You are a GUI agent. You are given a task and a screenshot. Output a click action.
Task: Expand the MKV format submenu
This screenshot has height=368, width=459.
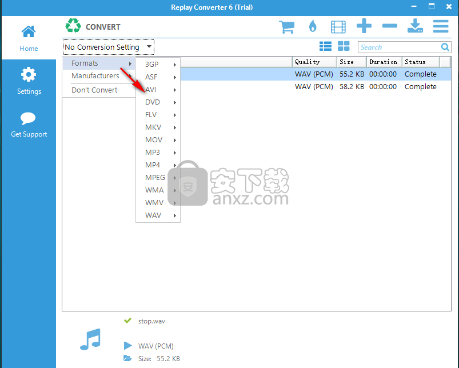click(158, 127)
